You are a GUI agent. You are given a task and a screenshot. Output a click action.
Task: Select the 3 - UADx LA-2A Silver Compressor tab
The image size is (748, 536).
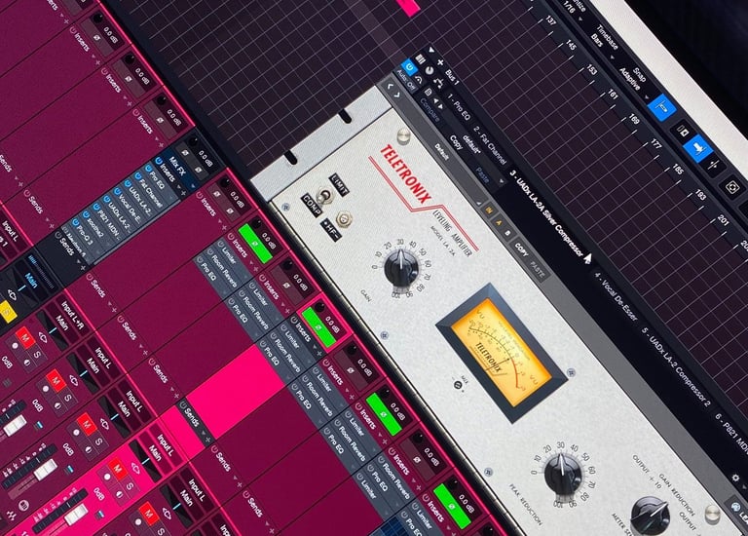coord(546,212)
